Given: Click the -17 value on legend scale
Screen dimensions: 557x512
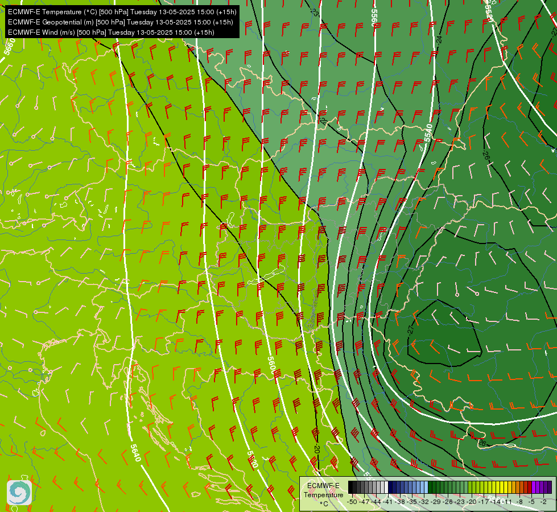Looking at the screenshot, I should click(x=484, y=502).
